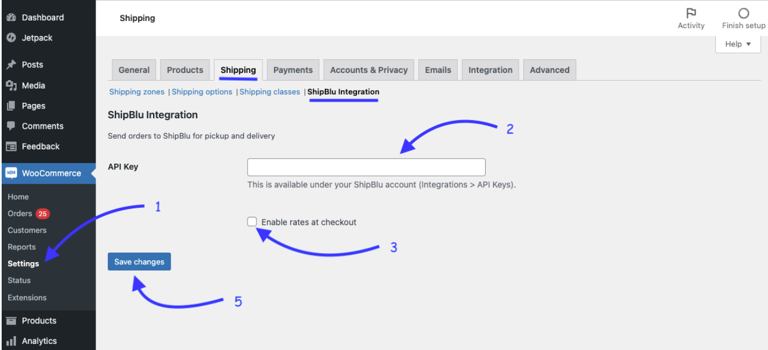Switch to the Products settings tab

click(185, 70)
